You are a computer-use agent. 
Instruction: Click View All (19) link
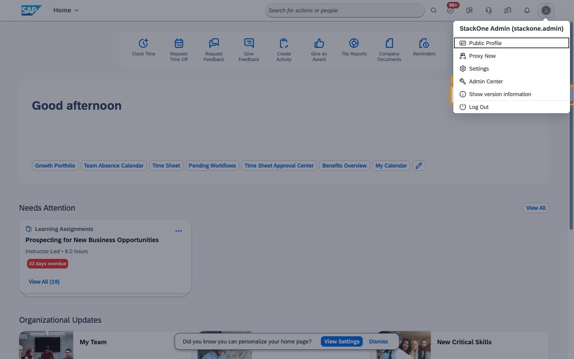[44, 282]
